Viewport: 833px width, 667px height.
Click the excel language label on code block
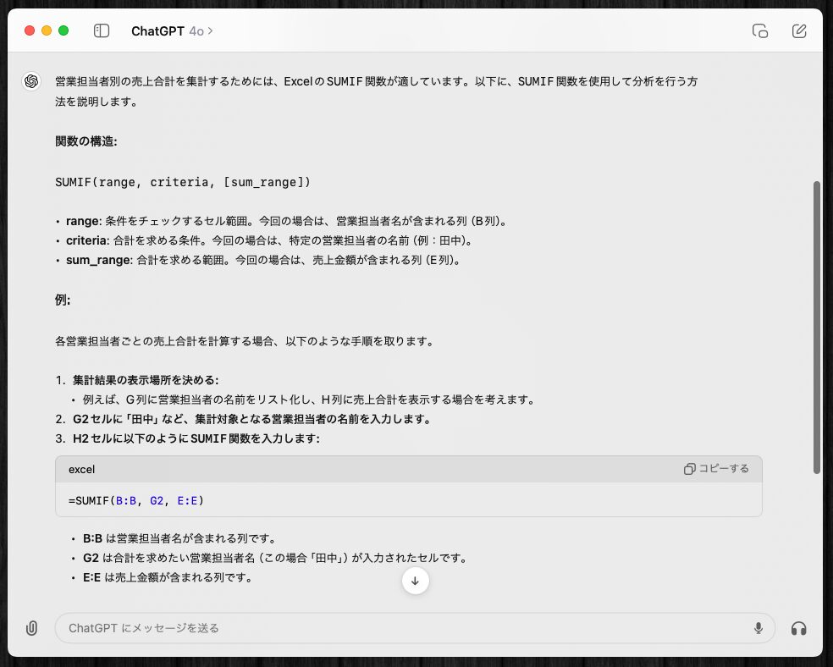(82, 469)
